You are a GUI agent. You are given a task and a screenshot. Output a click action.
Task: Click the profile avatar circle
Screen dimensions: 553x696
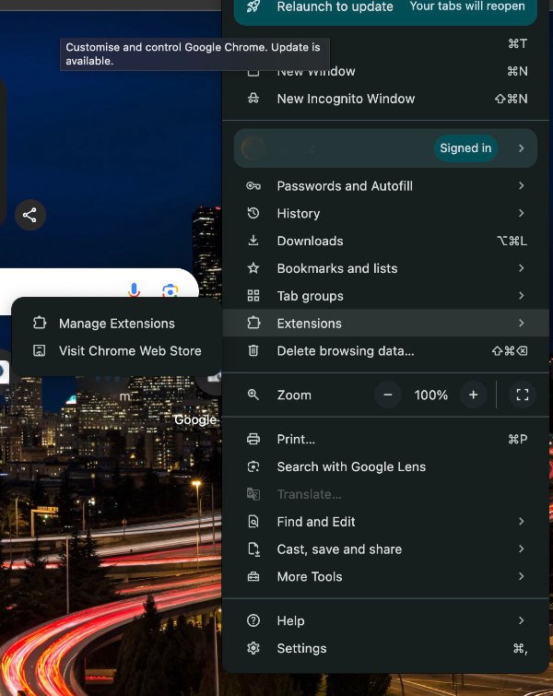[253, 148]
